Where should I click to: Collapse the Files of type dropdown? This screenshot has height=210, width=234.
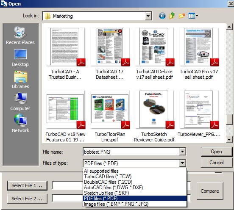click(182, 163)
